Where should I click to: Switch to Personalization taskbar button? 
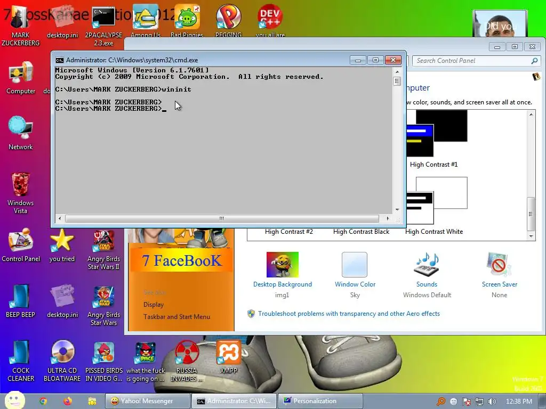point(320,401)
